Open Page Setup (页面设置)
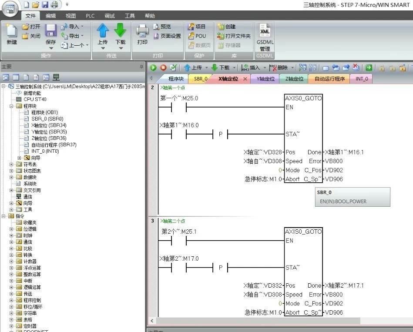Screen dimensions: 413x332 coord(167,36)
